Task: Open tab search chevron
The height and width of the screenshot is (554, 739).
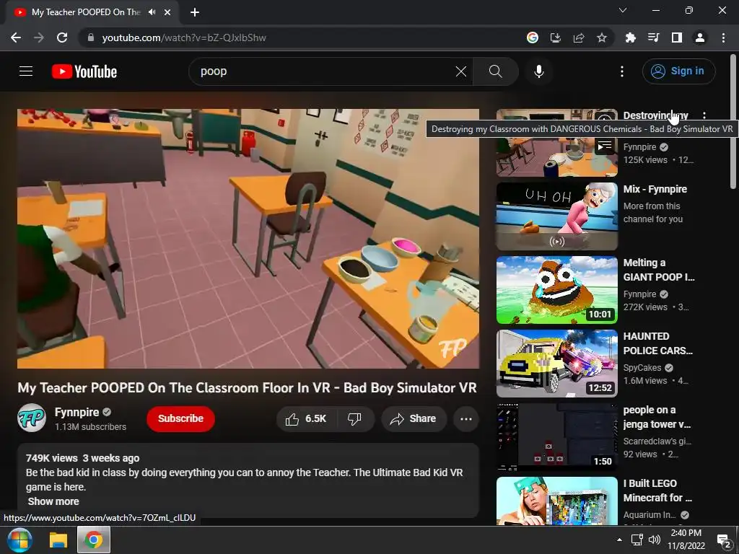Action: [623, 10]
